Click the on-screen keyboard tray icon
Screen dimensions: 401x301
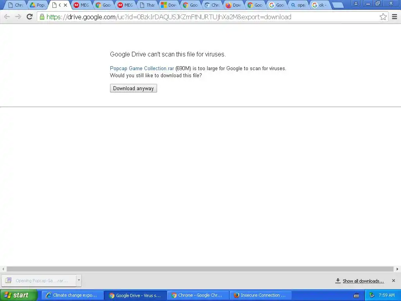[356, 296]
